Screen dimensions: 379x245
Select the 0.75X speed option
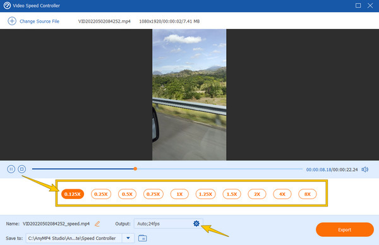point(153,194)
